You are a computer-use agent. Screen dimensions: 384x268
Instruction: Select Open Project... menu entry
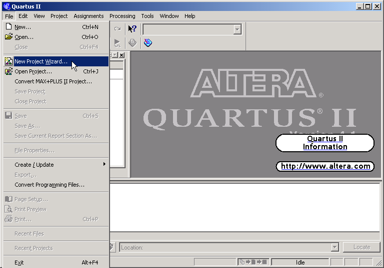[56, 71]
